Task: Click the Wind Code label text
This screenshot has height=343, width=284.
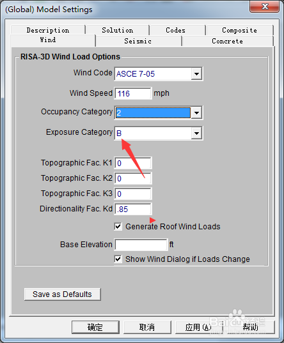Action: point(93,73)
